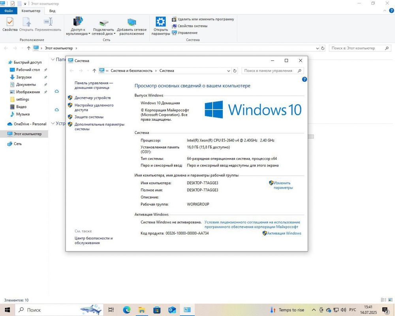Launch Outlook from the taskbar
Viewport: 395px width, 316px height.
pos(172,310)
